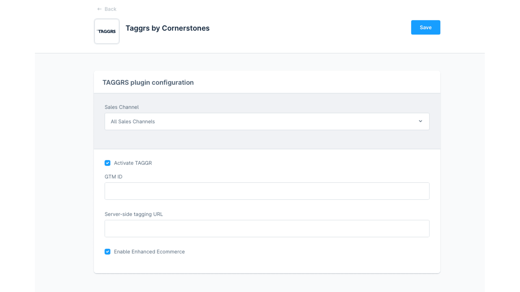Screen dimensions: 520x292
Task: Uncheck the Activate TAGGR checkbox
Action: pyautogui.click(x=108, y=163)
